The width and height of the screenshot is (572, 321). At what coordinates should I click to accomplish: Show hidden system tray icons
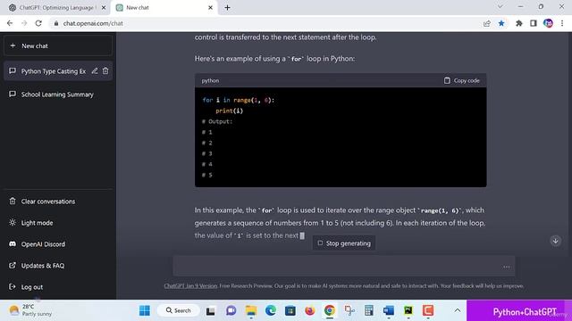point(457,310)
